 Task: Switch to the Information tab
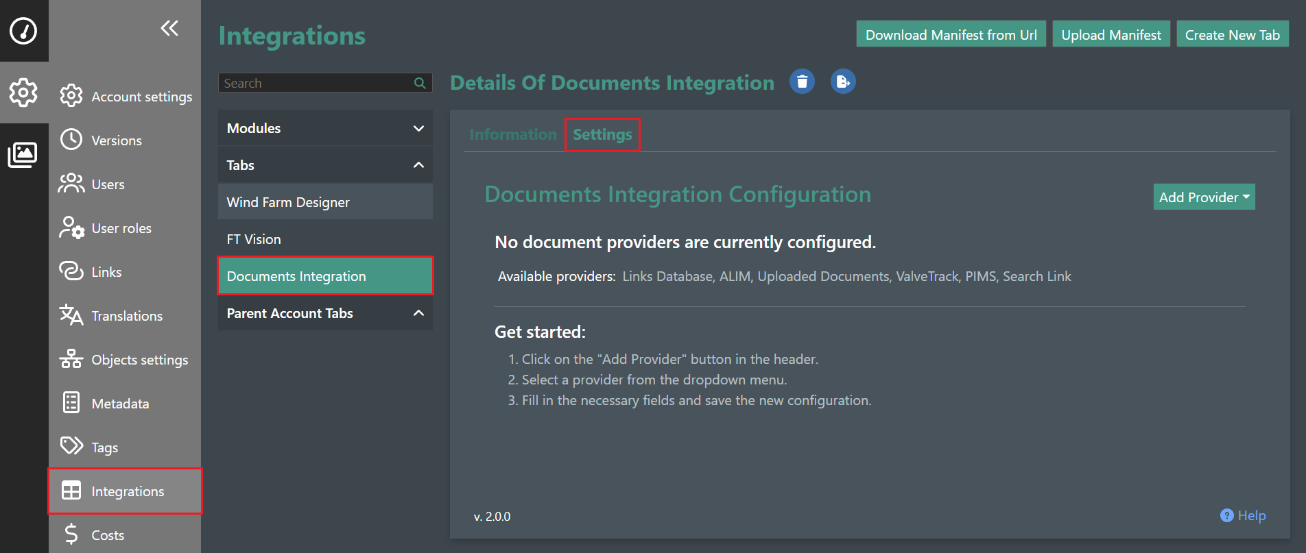point(513,134)
